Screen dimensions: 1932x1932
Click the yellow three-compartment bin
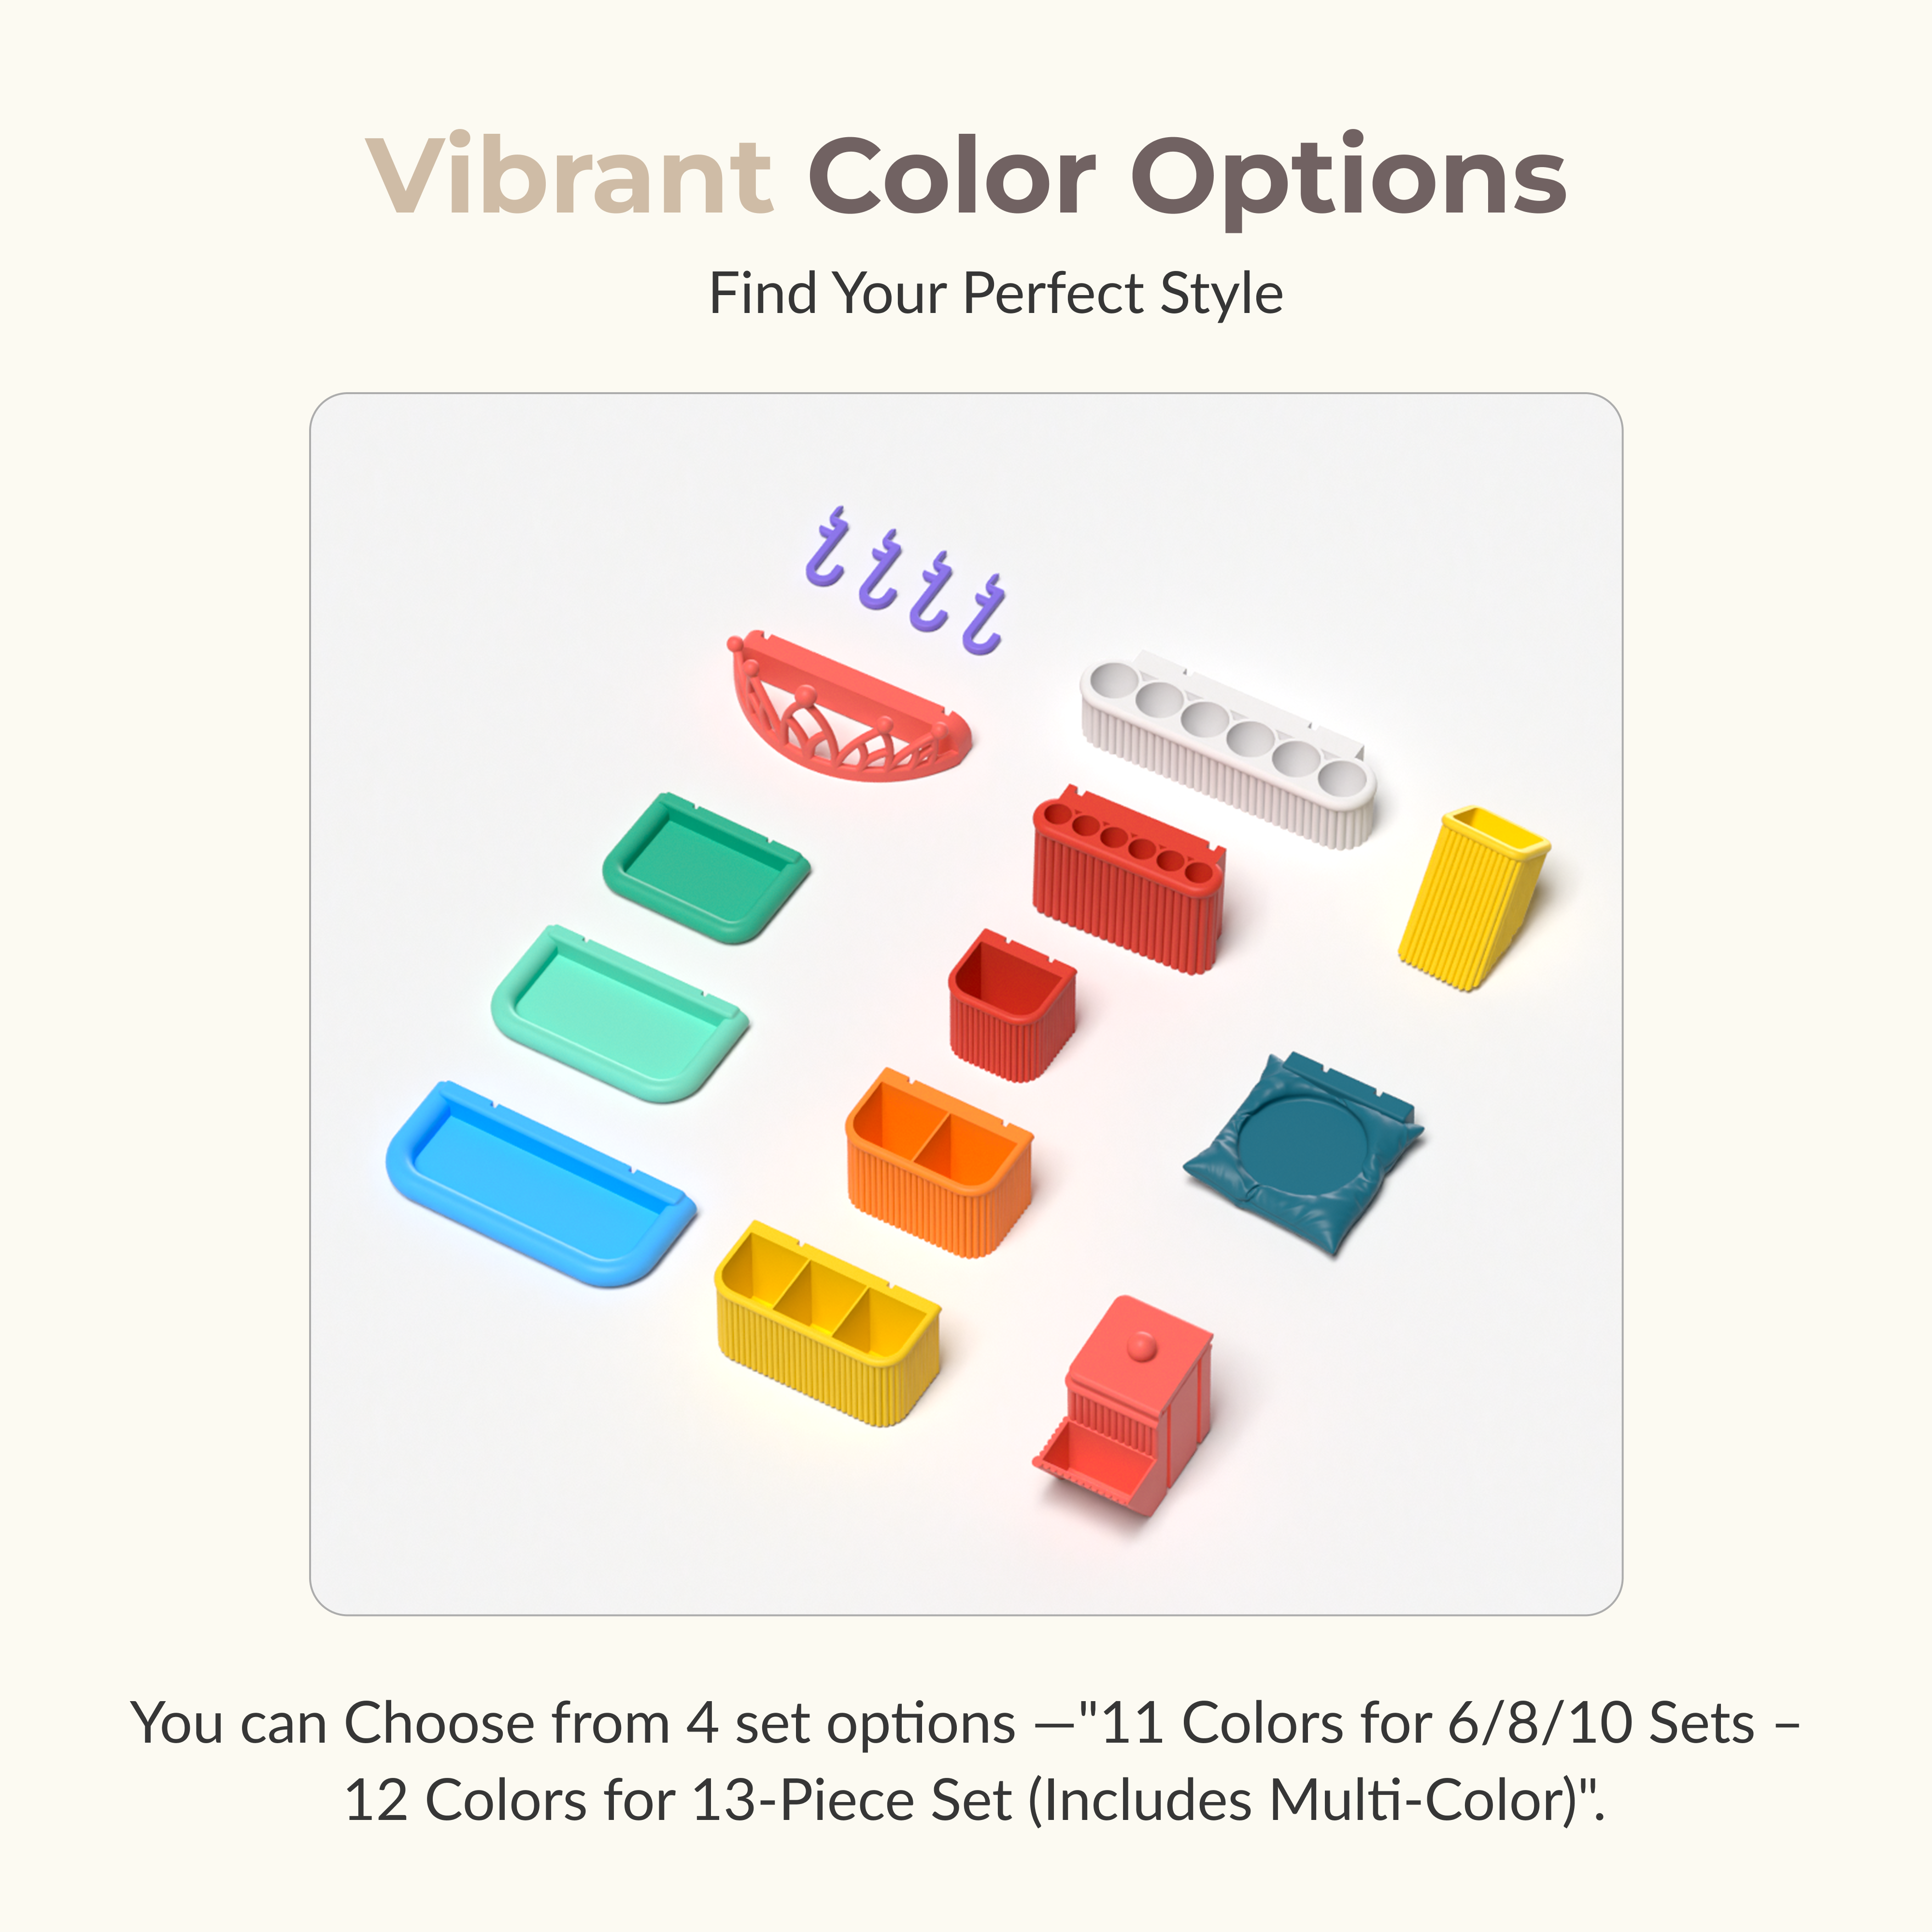pyautogui.click(x=826, y=1321)
